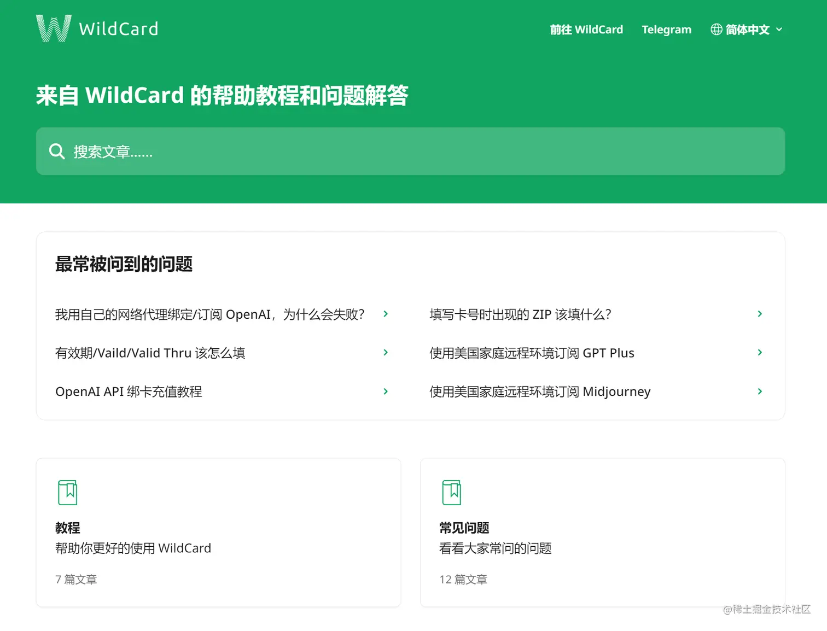Click the WildCard W logo icon
Screen dimensions: 827x631
54,28
